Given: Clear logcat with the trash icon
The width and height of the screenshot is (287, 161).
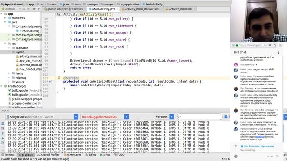Looking at the screenshot, I should (x=3, y=123).
